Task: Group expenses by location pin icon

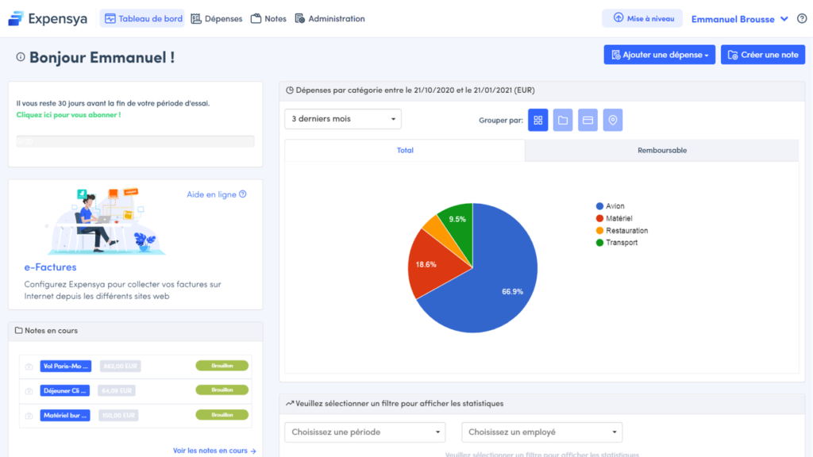Action: (x=612, y=121)
